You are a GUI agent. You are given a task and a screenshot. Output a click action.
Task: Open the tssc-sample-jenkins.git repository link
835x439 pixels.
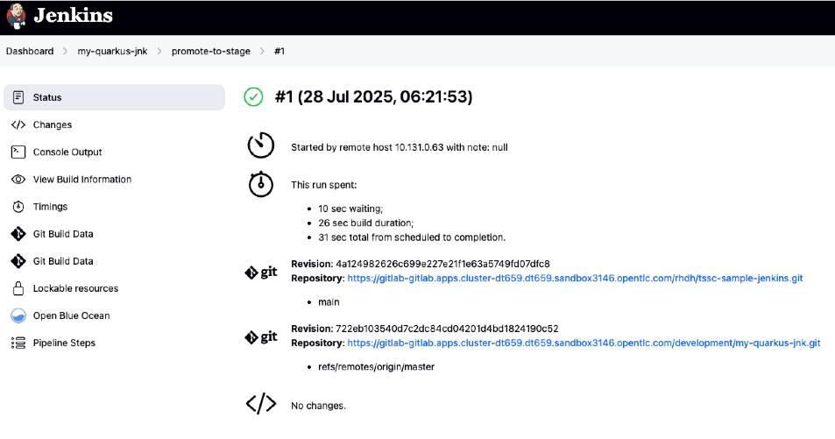pyautogui.click(x=575, y=278)
